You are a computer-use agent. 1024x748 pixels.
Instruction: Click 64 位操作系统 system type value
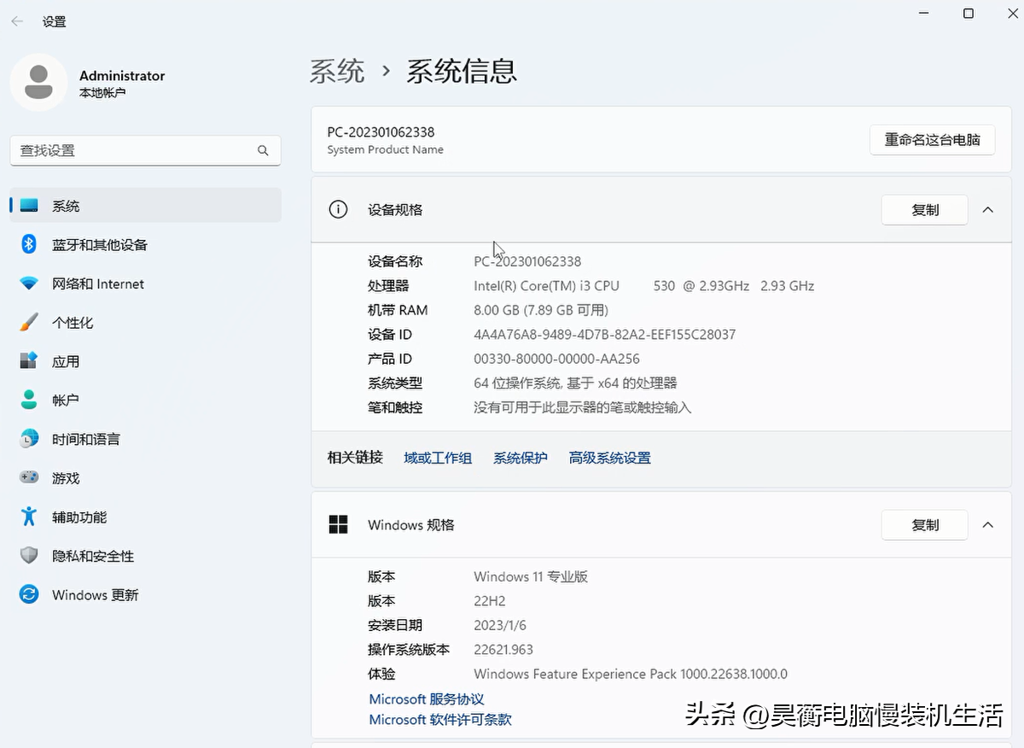point(575,383)
